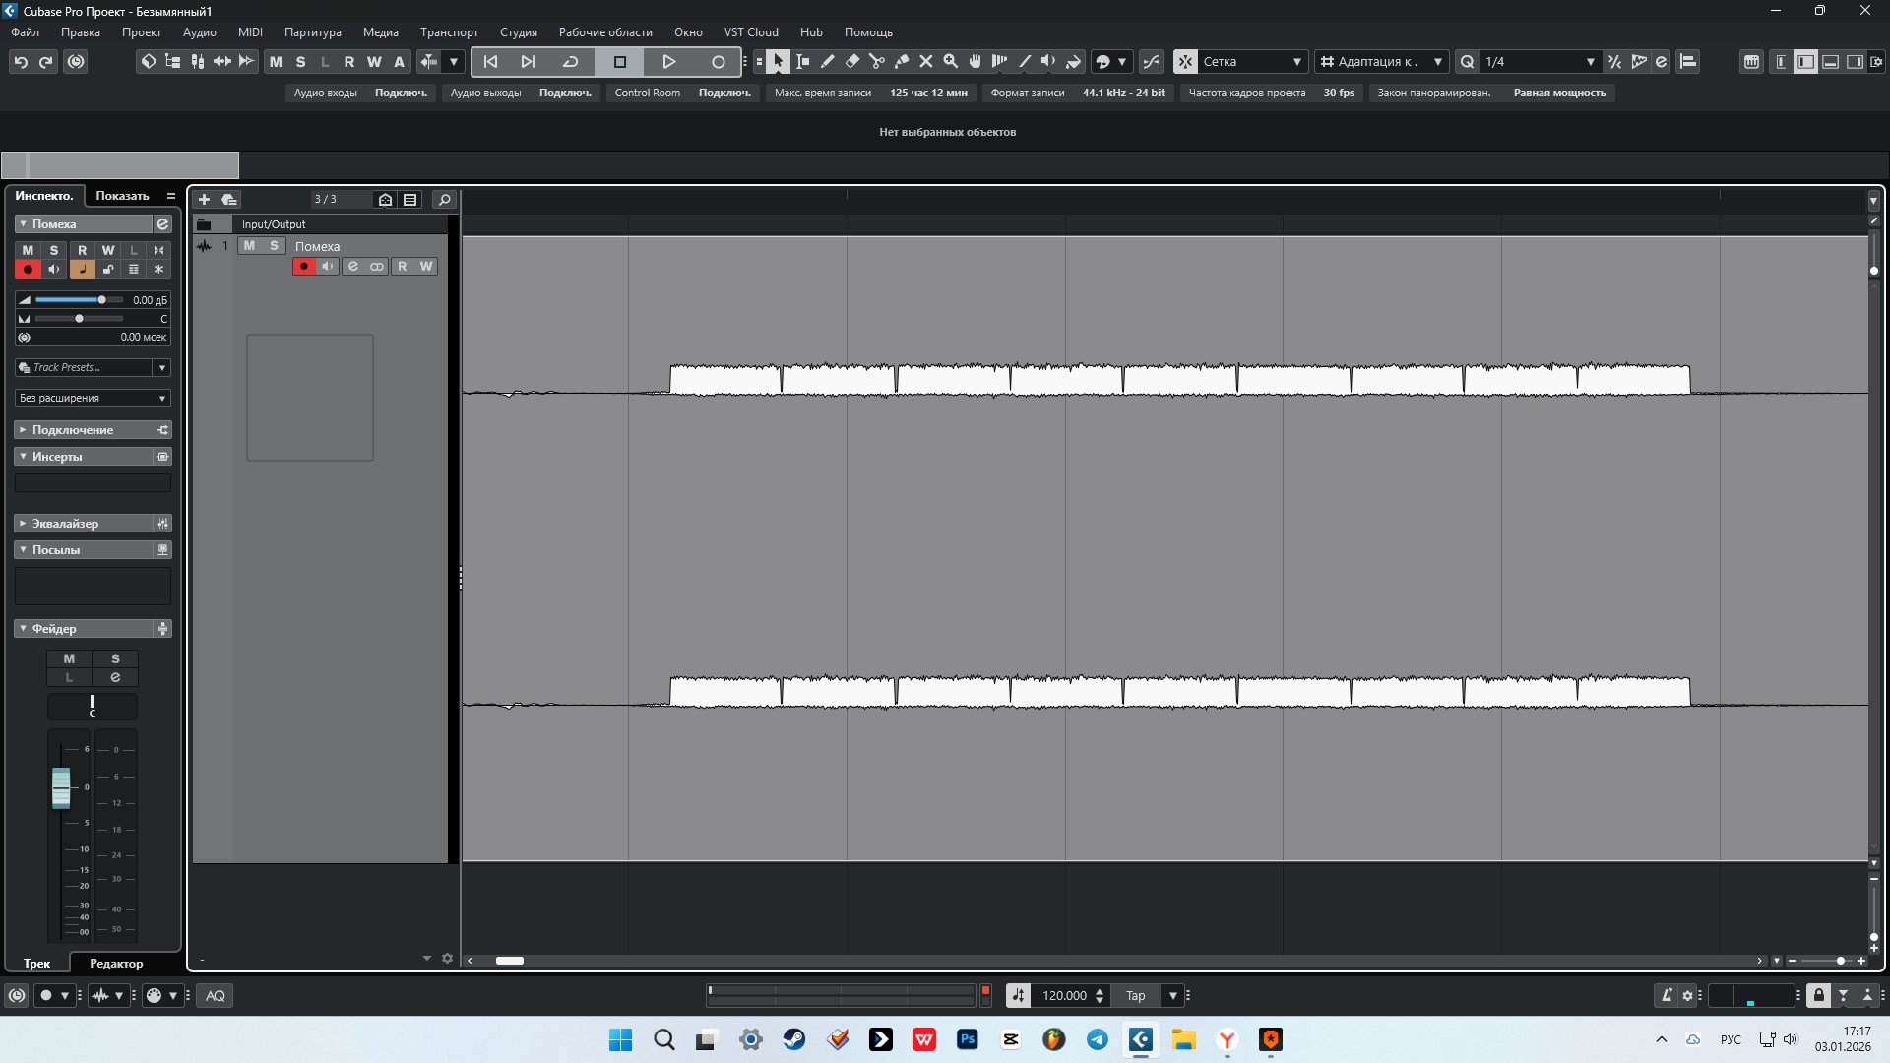Click the tempo 120.000 field
This screenshot has height=1063, width=1890.
pyautogui.click(x=1064, y=996)
